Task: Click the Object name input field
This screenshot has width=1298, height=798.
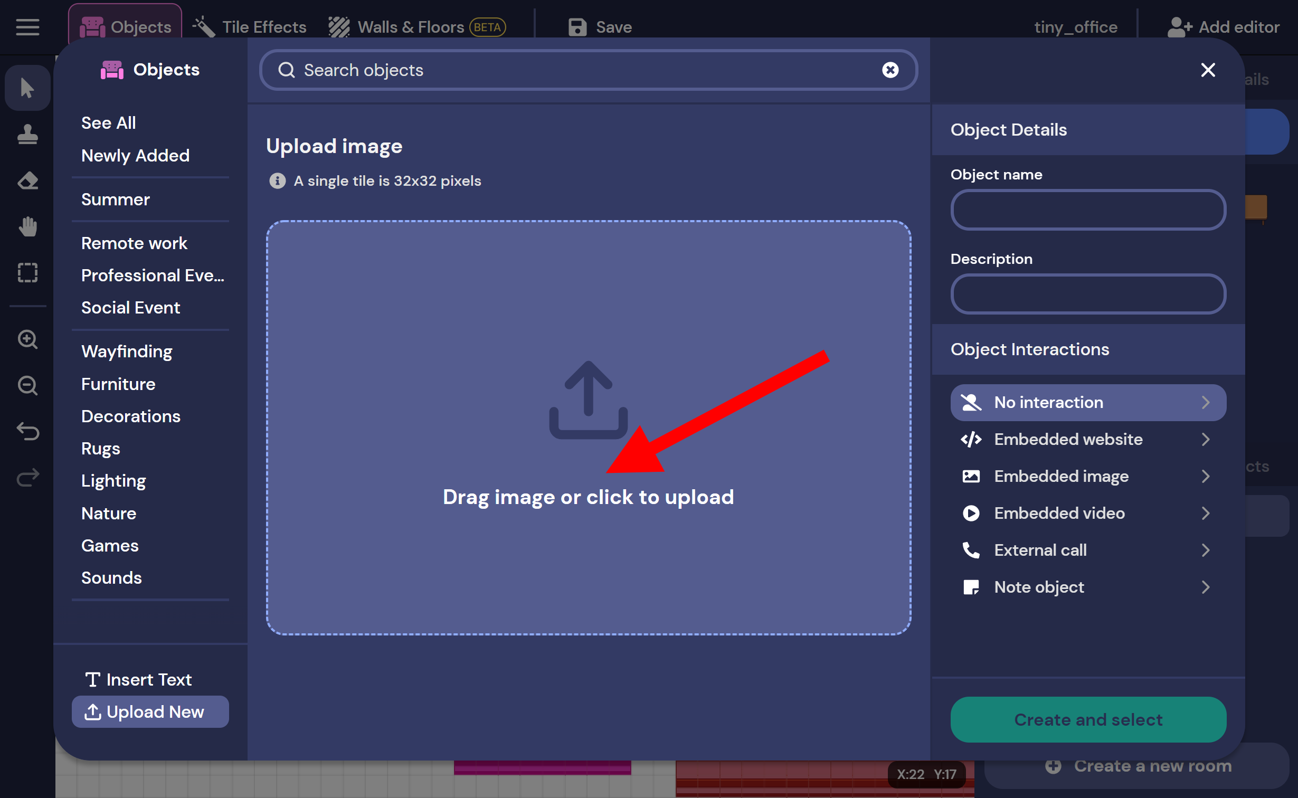Action: click(x=1088, y=210)
